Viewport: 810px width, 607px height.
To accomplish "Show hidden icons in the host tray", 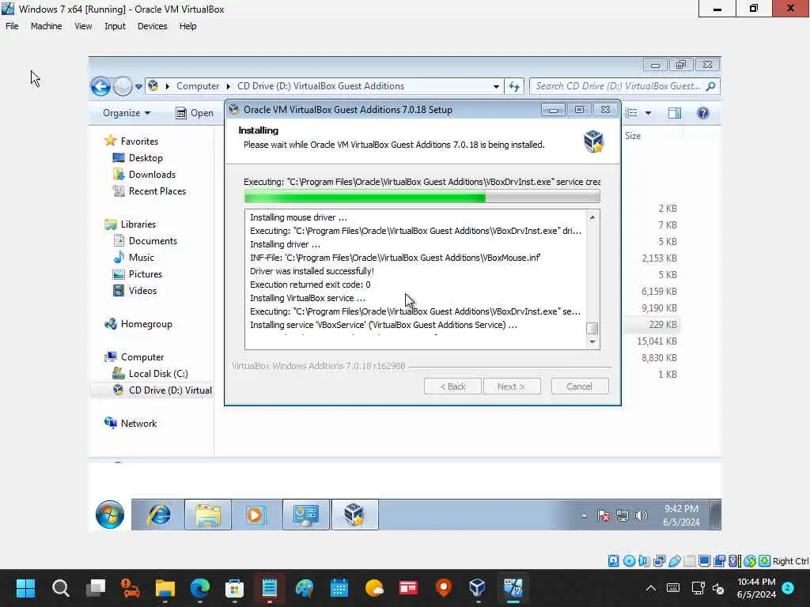I will [x=651, y=588].
